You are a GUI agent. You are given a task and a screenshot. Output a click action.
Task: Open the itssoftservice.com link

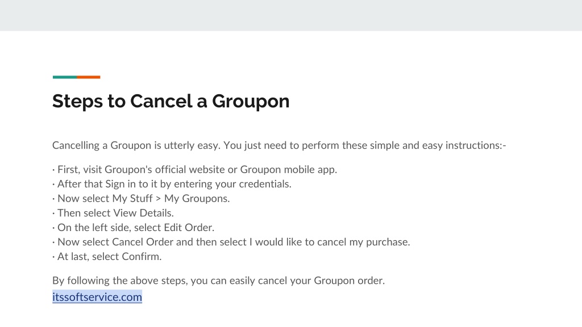pos(97,297)
